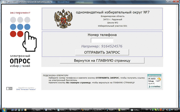180x112 pixels.
Task: Click the Gismeteo weather widget
Action: point(154,81)
